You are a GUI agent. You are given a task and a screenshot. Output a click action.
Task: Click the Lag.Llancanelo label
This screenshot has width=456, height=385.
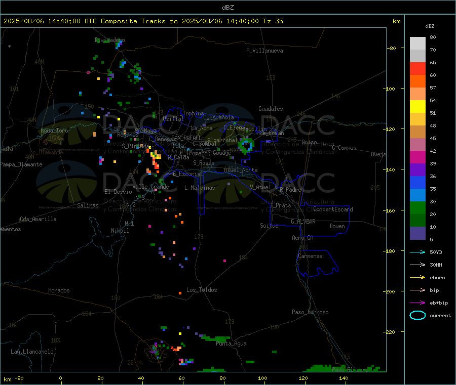click(x=32, y=352)
